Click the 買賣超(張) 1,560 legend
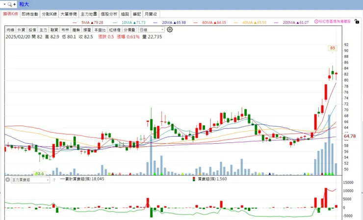 tap(212, 179)
